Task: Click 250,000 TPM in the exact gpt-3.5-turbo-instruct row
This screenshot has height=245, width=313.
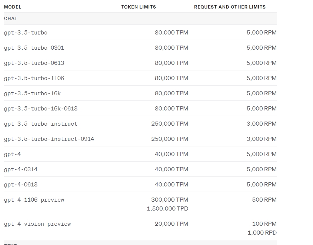Action: [x=170, y=124]
